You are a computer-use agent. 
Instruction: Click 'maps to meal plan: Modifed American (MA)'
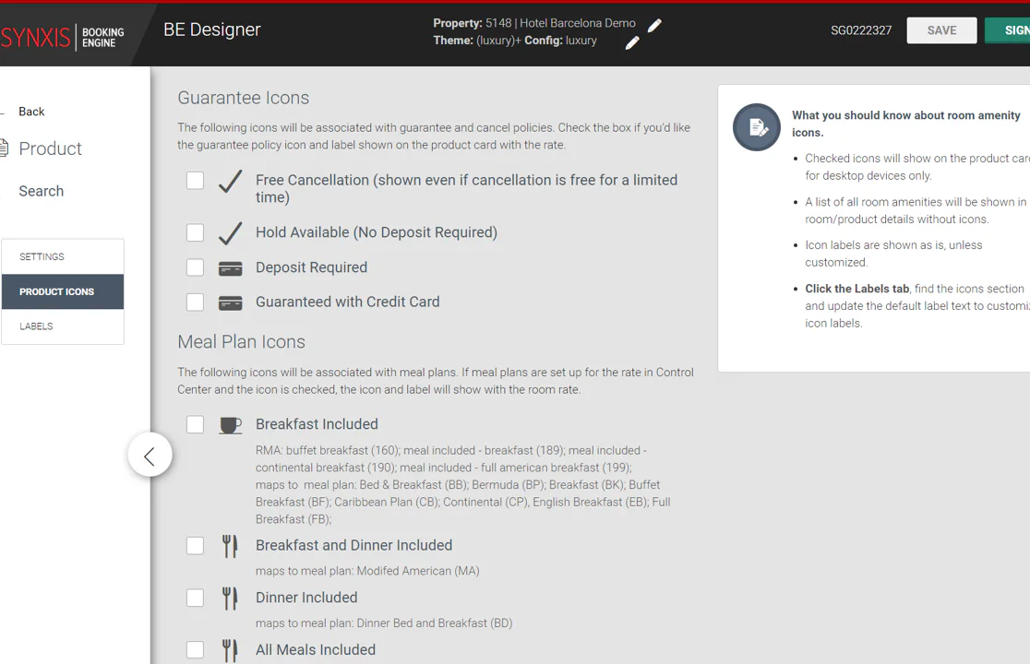point(367,571)
